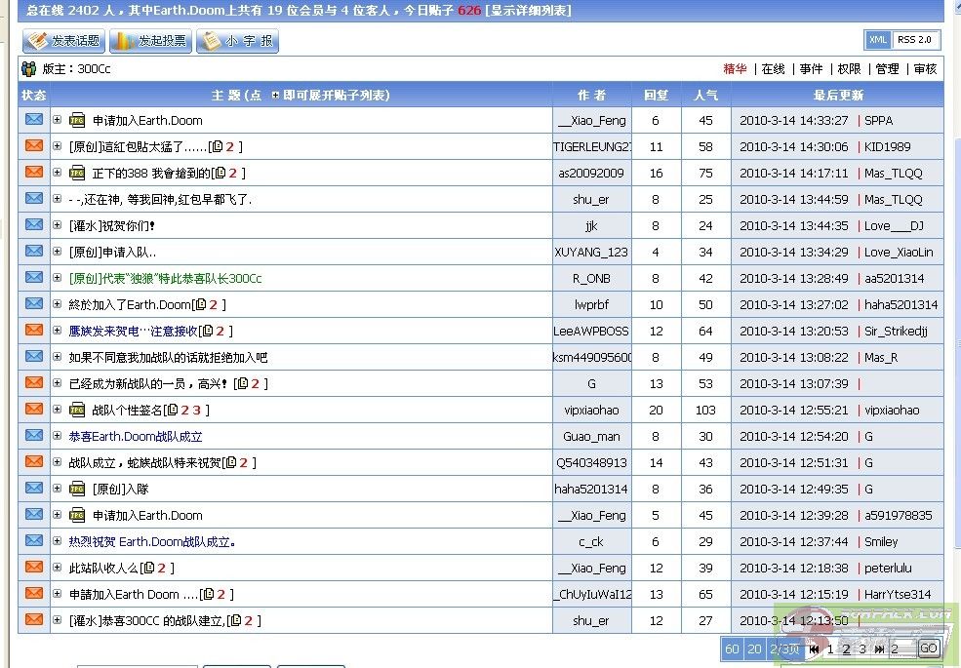Click envelope status icon for 战队个性签名 thread
The height and width of the screenshot is (668, 961).
[x=34, y=409]
